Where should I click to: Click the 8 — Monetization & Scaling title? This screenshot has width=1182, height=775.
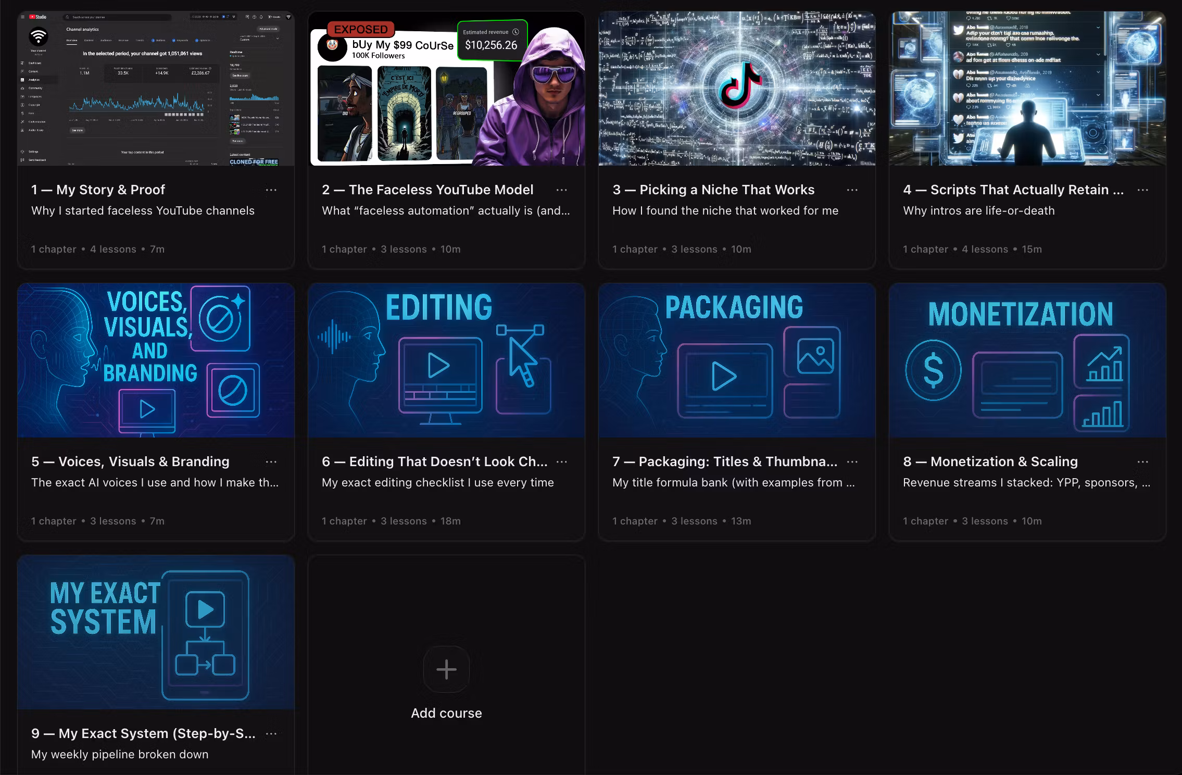tap(990, 462)
